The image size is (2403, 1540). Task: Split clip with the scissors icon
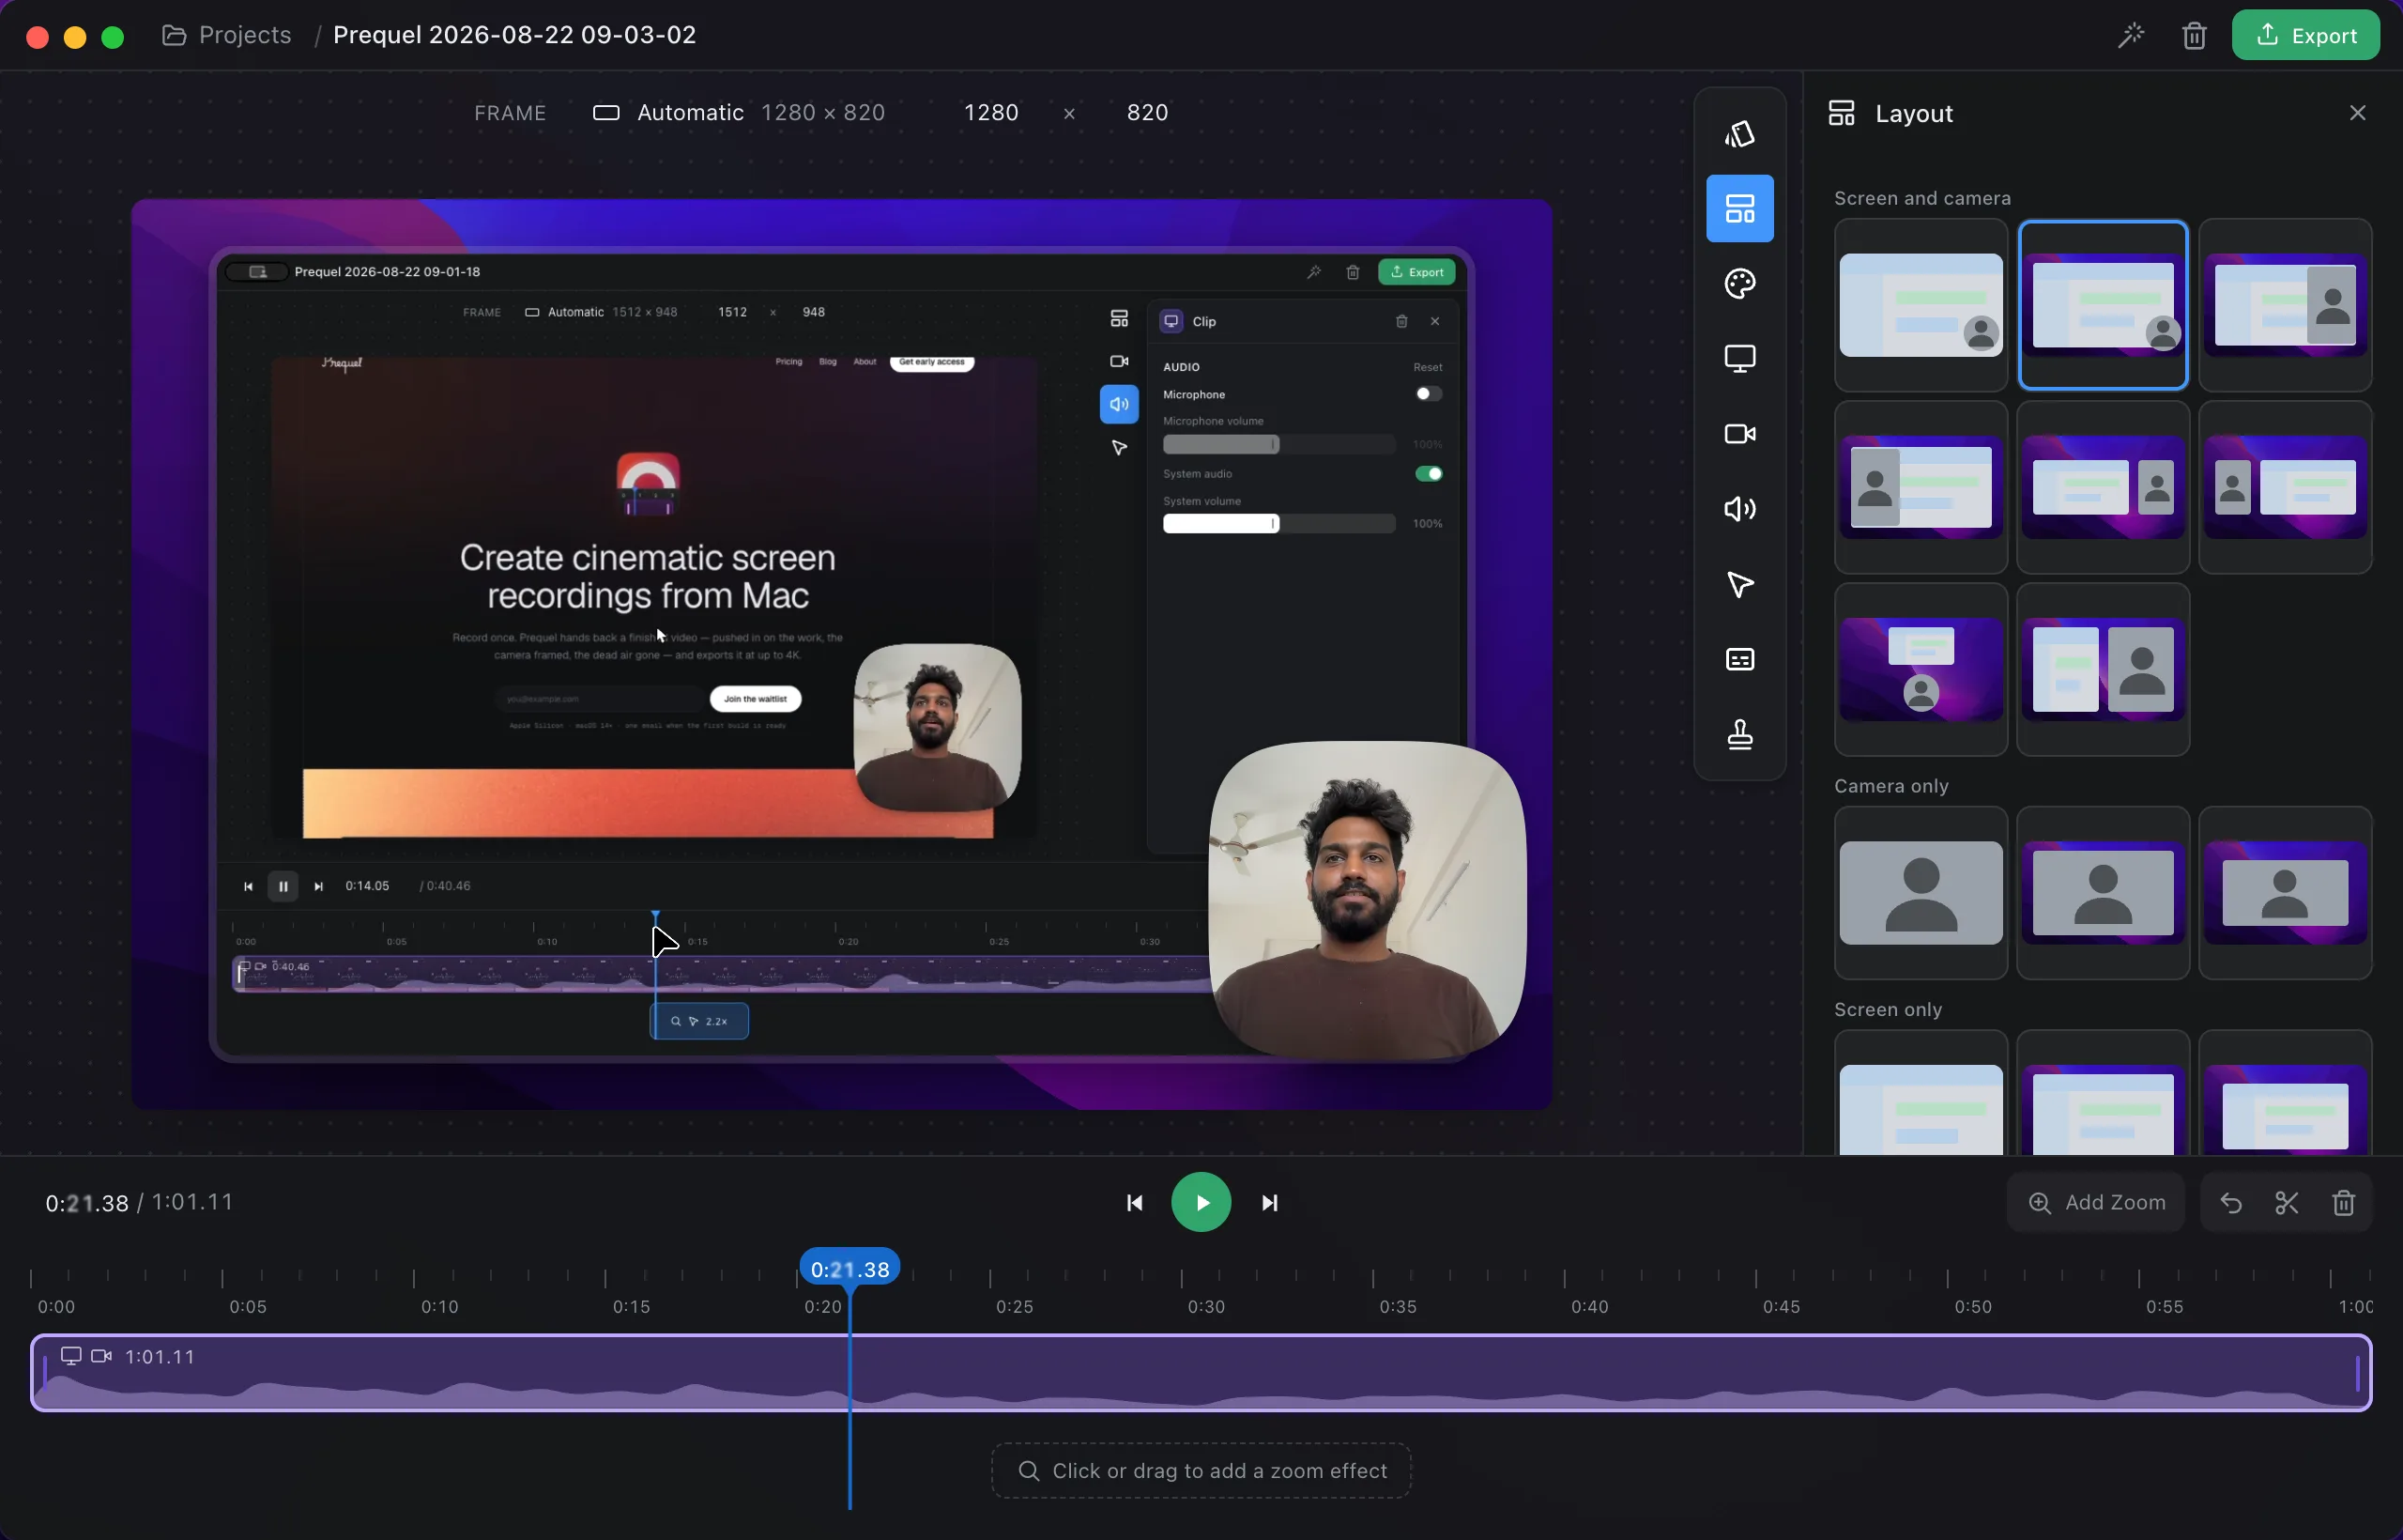2286,1203
